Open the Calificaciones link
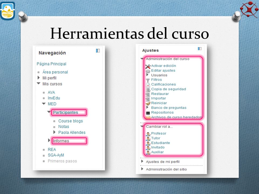 (163, 84)
